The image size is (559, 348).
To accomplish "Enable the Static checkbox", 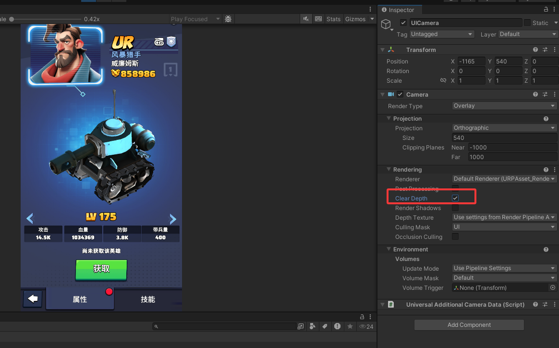I will [x=527, y=23].
